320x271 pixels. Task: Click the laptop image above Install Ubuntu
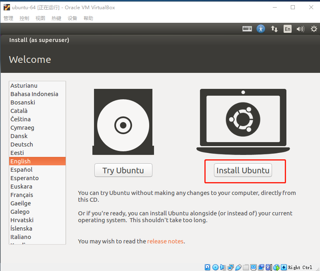click(x=243, y=122)
